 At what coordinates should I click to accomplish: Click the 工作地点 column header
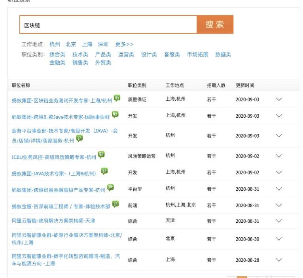tap(175, 85)
